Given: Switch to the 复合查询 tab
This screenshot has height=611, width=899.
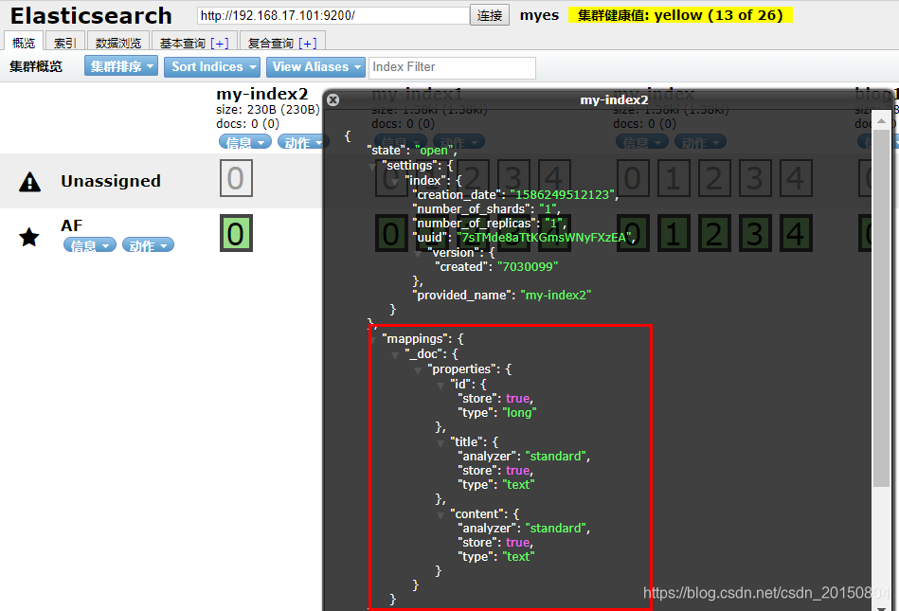Looking at the screenshot, I should click(271, 43).
